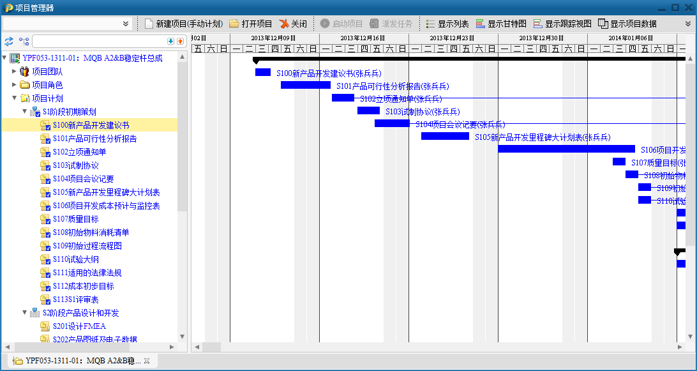Click the 2013年12月09日 week header
The width and height of the screenshot is (697, 371).
pos(274,38)
